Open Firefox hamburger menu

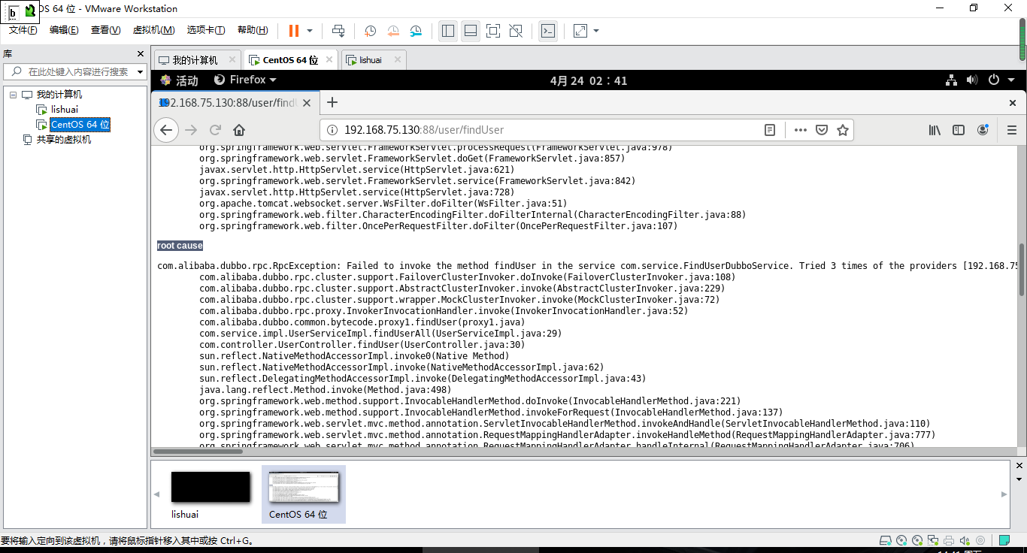click(x=1011, y=130)
